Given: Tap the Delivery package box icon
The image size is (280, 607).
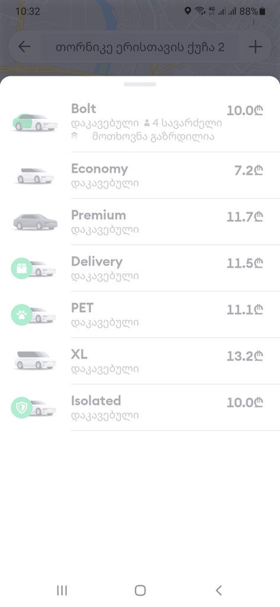Looking at the screenshot, I should [22, 269].
